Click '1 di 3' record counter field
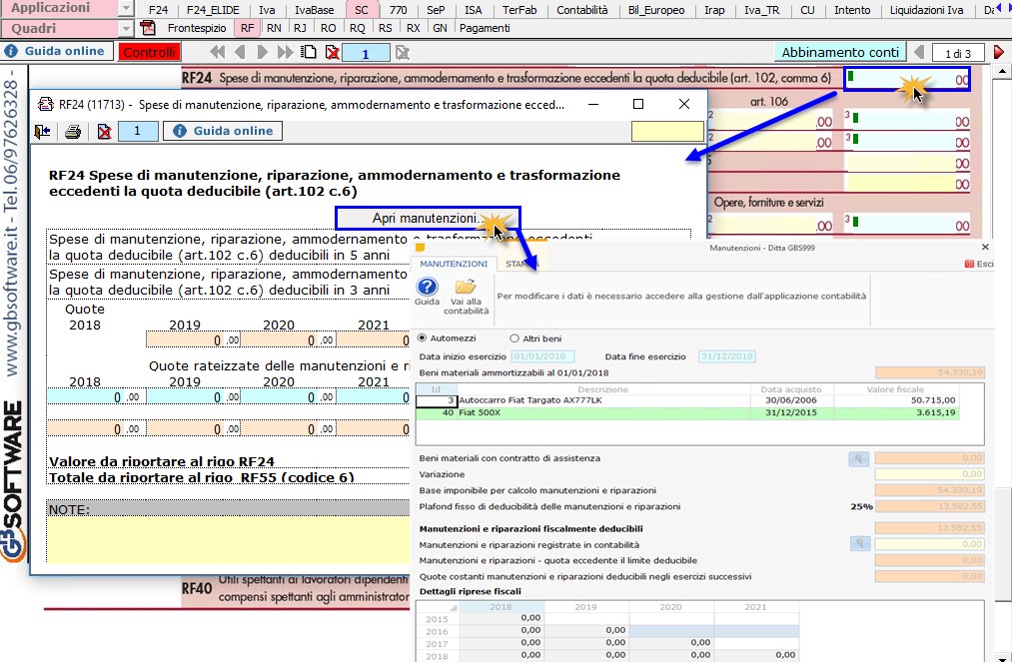This screenshot has width=1012, height=662. (x=957, y=54)
